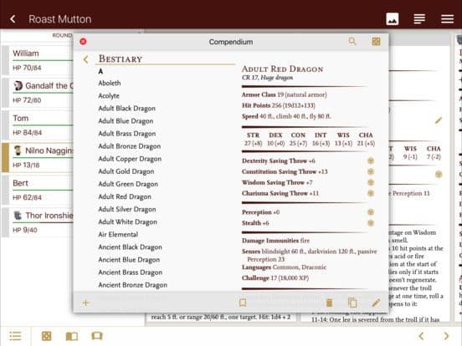This screenshot has height=346, width=462.
Task: Select Bert combatant
Action: click(x=38, y=190)
